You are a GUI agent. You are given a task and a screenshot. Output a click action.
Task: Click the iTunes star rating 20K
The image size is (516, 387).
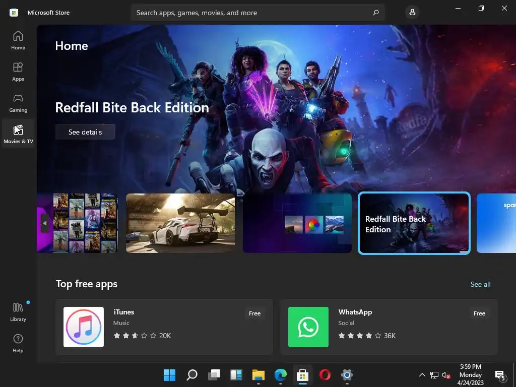click(x=142, y=336)
